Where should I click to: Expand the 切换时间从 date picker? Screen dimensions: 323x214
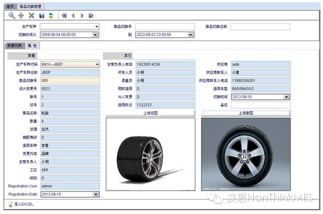pos(95,34)
